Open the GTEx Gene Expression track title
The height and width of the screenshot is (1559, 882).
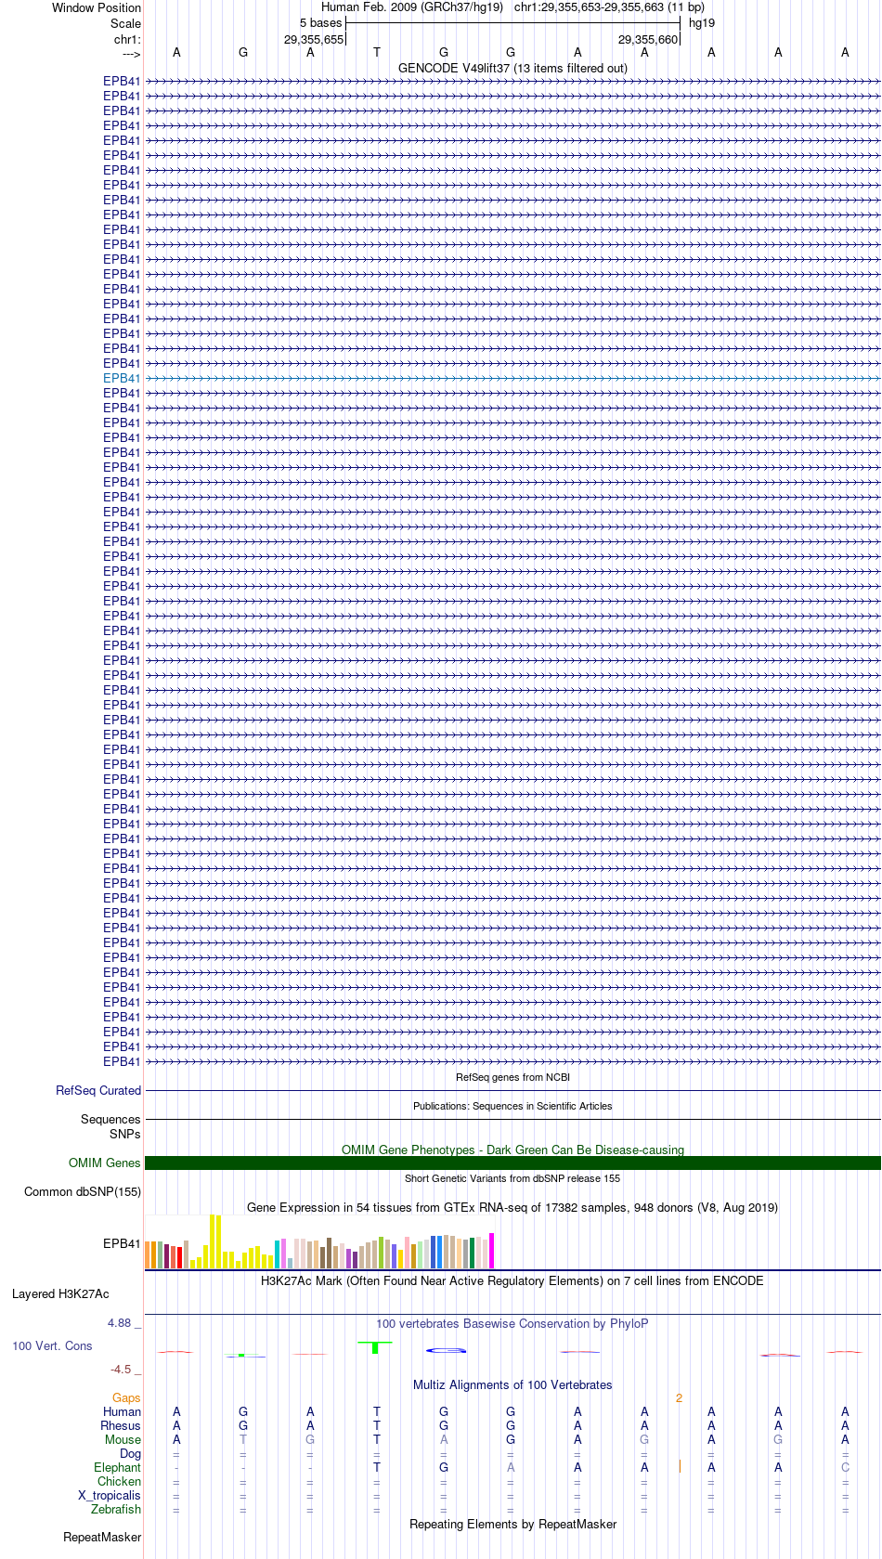point(512,1207)
